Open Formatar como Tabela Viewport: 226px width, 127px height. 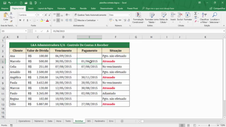pyautogui.click(x=152, y=18)
